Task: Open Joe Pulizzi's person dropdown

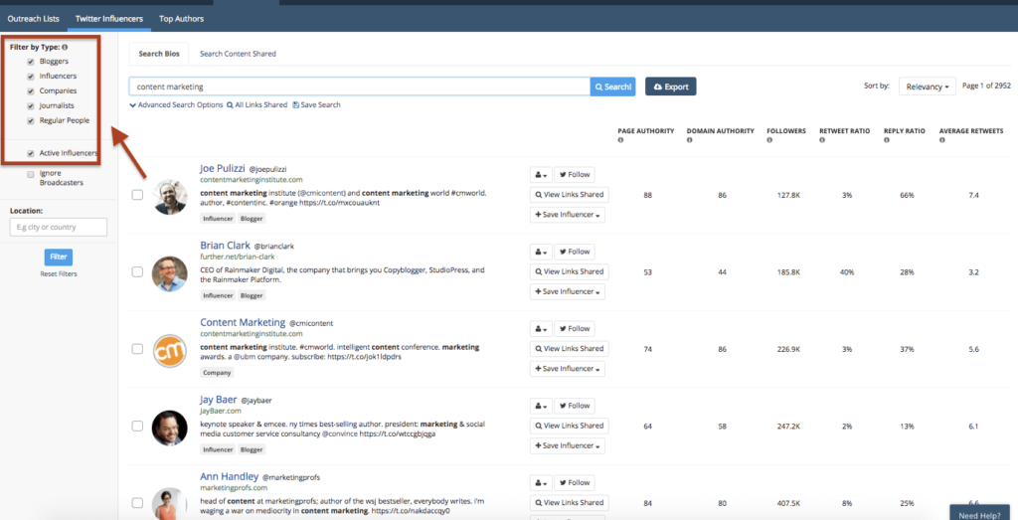Action: (541, 175)
